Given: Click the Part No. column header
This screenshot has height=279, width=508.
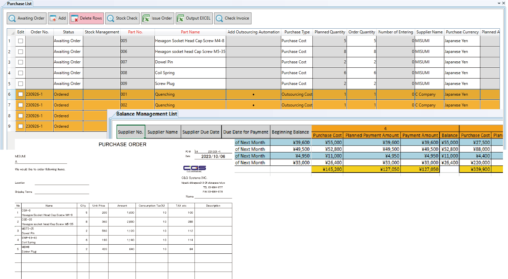Looking at the screenshot, I should 135,32.
